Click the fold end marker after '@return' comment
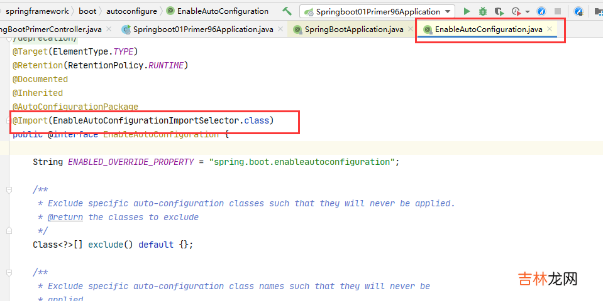The image size is (603, 301). click(x=10, y=231)
